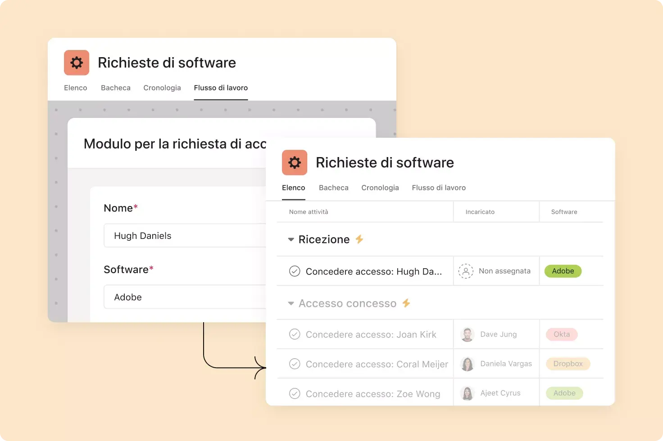Screen dimensions: 663x441
Task: Collapse the Ricezione section
Action: (x=291, y=239)
